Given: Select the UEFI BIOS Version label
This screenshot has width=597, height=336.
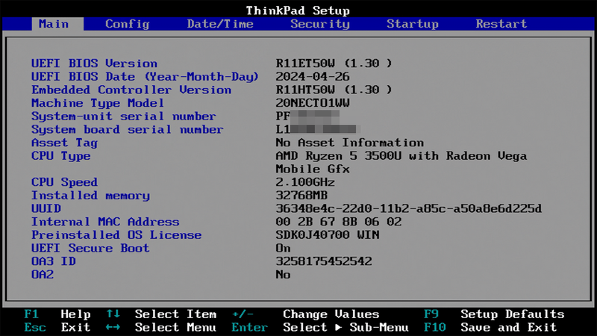Looking at the screenshot, I should 94,63.
